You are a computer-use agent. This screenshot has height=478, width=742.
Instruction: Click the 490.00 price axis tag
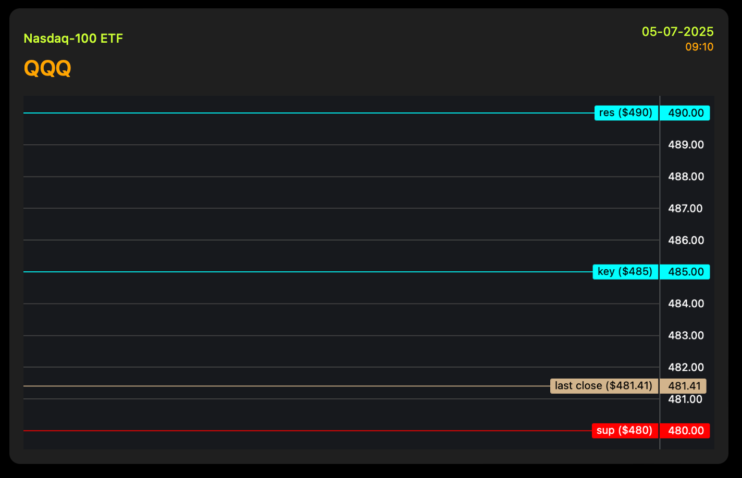(x=685, y=113)
